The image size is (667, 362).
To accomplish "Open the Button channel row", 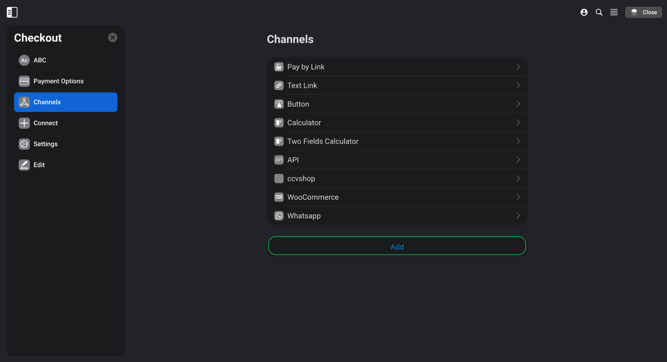I will 397,104.
